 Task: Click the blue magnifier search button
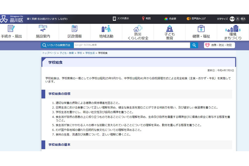194,45
